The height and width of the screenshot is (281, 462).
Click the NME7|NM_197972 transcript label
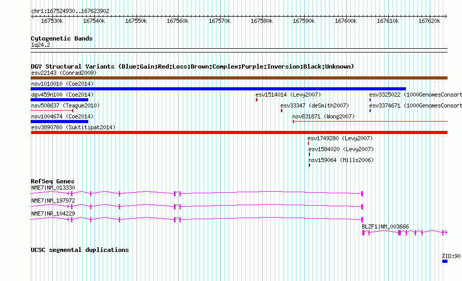point(53,200)
